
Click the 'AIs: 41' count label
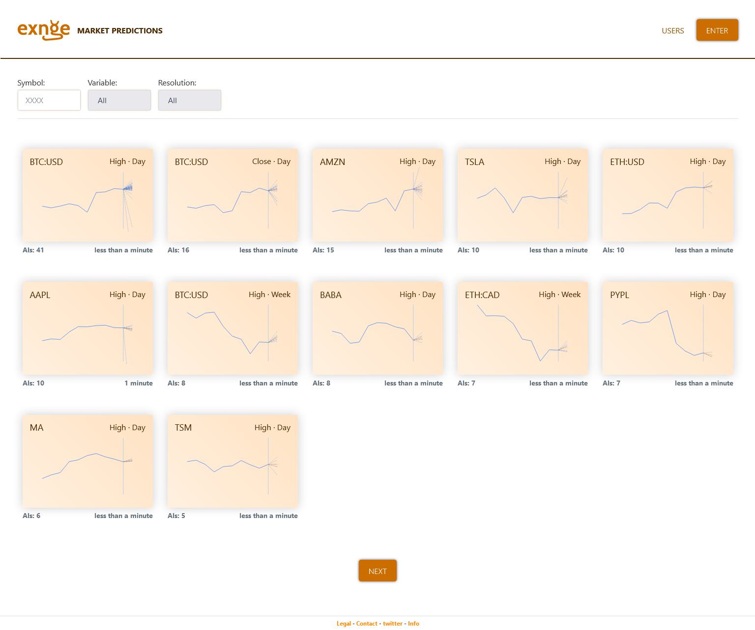(x=33, y=250)
